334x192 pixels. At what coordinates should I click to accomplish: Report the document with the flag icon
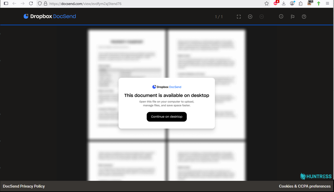[293, 17]
